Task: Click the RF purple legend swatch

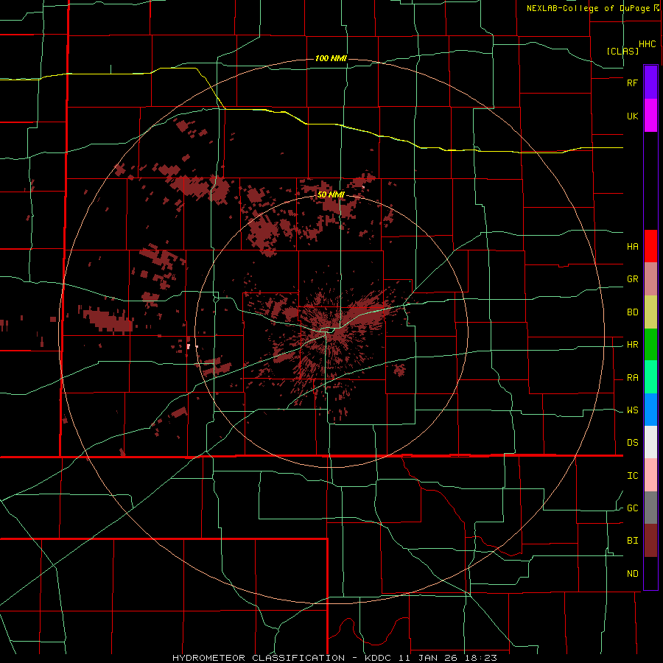Action: 650,82
